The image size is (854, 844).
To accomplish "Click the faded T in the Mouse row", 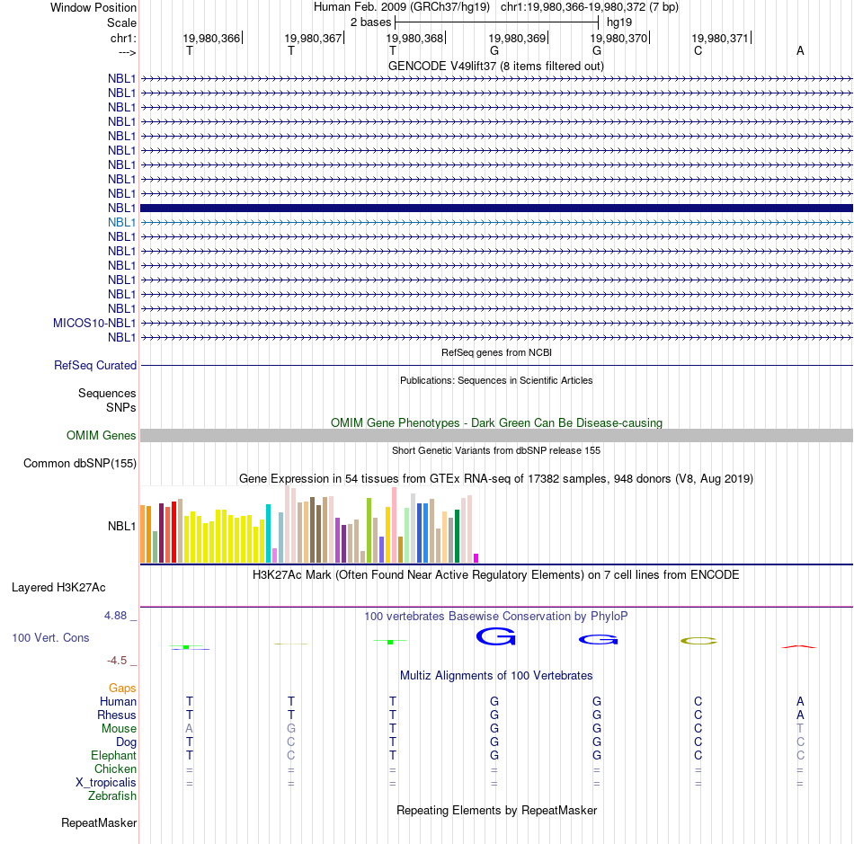I will point(800,729).
